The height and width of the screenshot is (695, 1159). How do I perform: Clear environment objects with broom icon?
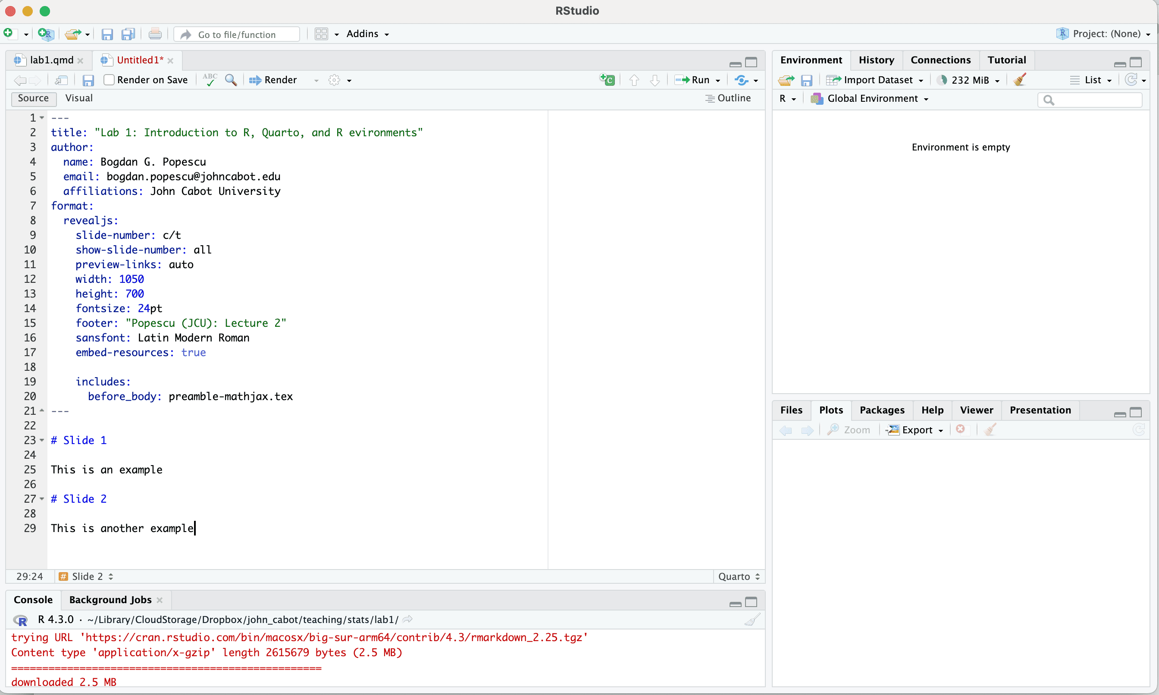click(1020, 80)
